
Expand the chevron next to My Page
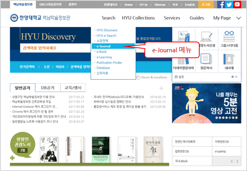pyautogui.click(x=238, y=18)
